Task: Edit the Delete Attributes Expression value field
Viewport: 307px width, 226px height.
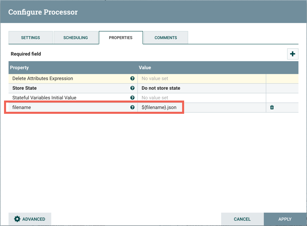Action: coord(201,78)
